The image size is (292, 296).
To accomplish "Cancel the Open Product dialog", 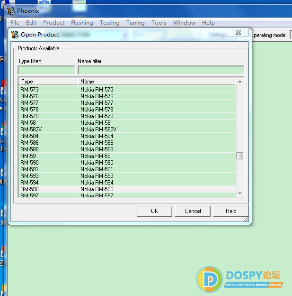I will (x=193, y=211).
